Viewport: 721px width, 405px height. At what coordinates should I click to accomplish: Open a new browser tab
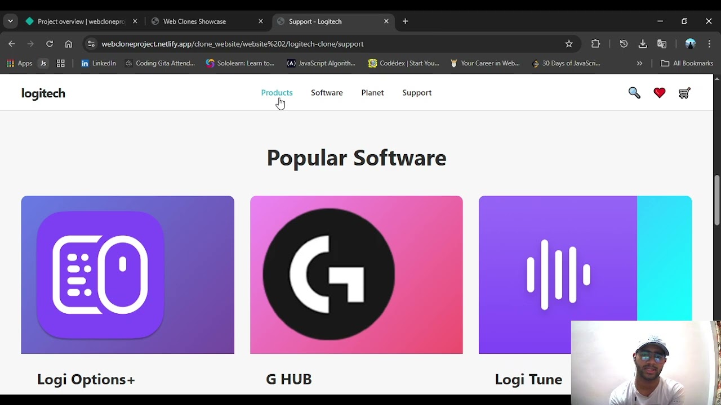406,21
